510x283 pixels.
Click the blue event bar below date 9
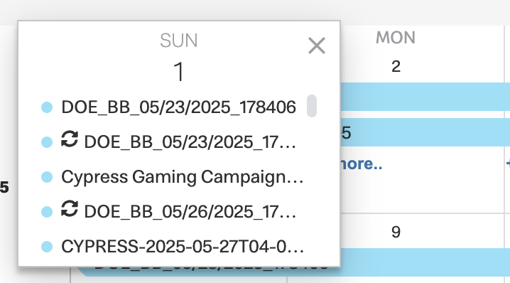click(425, 262)
